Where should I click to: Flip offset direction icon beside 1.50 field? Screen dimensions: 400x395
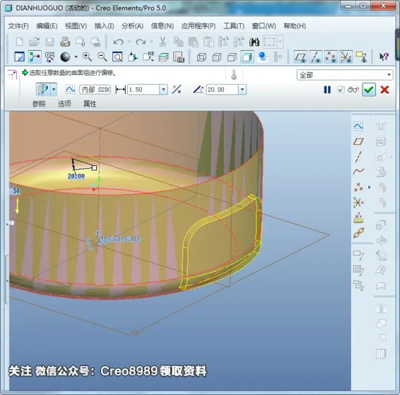[177, 89]
